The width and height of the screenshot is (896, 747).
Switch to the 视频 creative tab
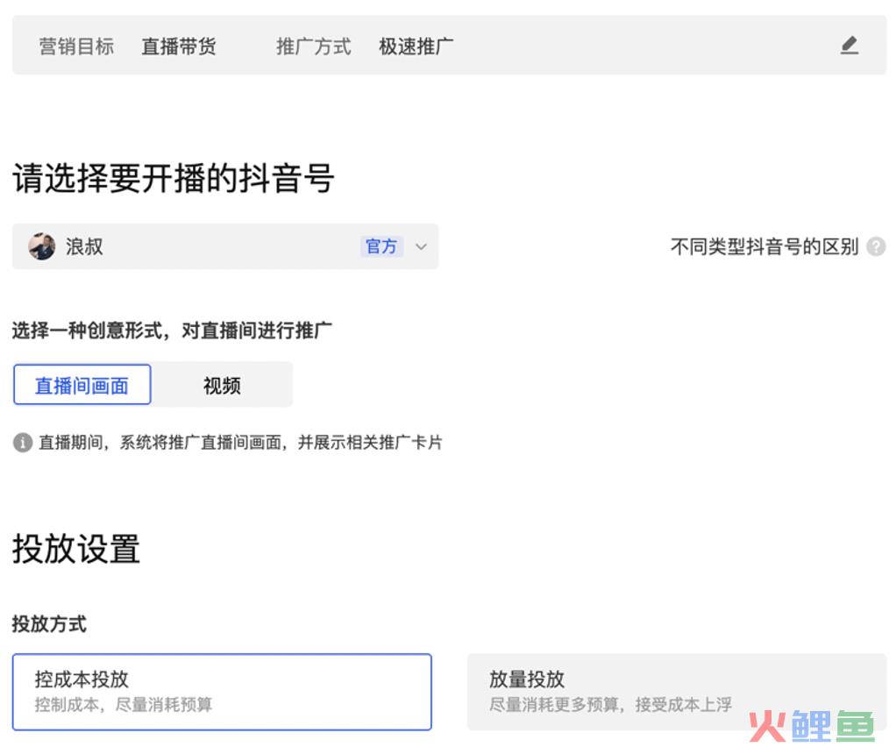click(x=222, y=385)
